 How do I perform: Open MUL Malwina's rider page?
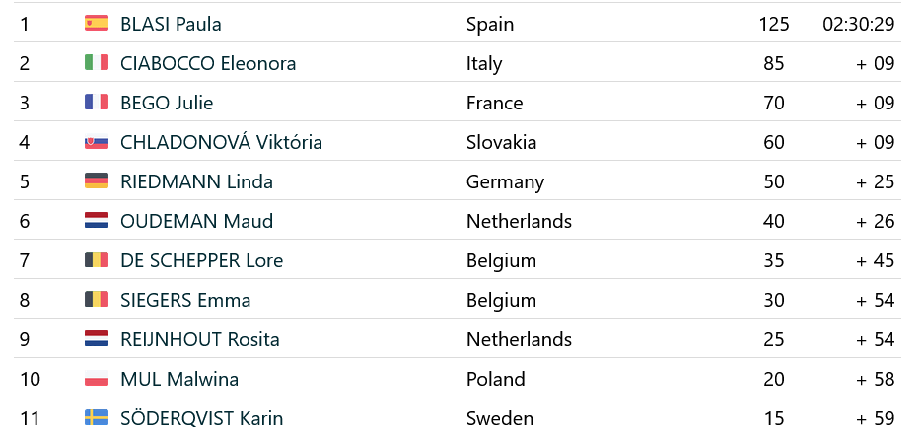(179, 379)
